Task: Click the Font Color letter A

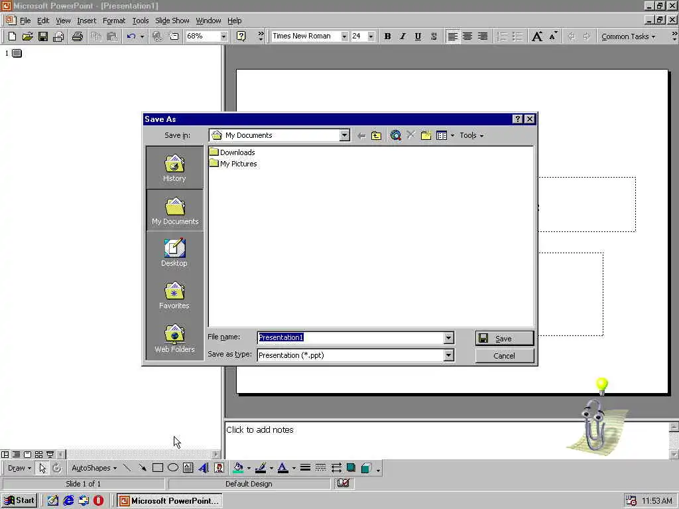Action: click(282, 468)
